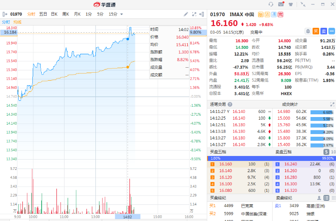Click the 14:13:18 tick trade row
336x221 pixels.
[240, 131]
